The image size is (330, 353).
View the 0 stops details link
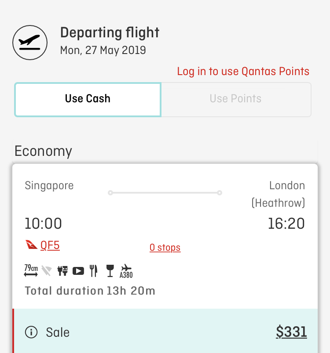pyautogui.click(x=165, y=248)
